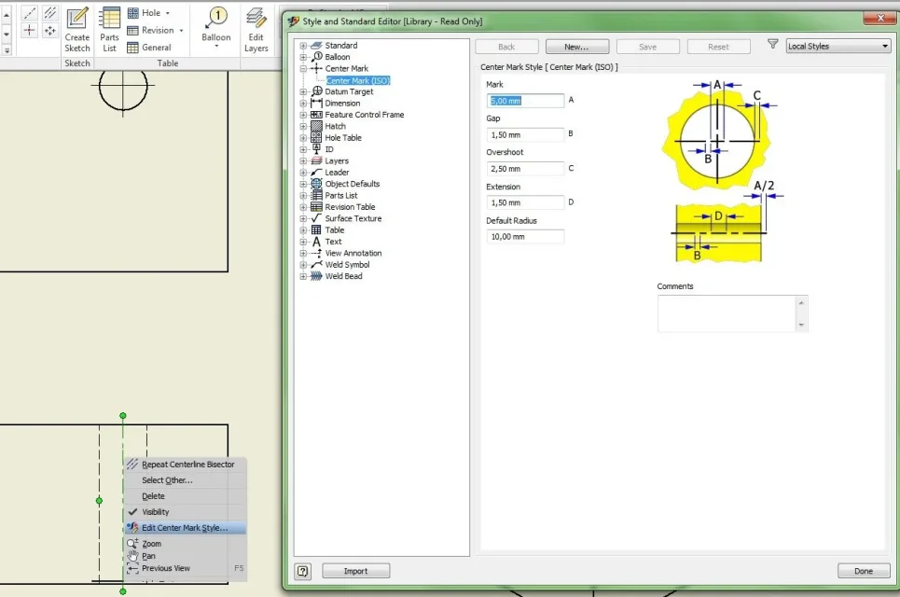
Task: Select the Hole table icon
Action: 132,13
